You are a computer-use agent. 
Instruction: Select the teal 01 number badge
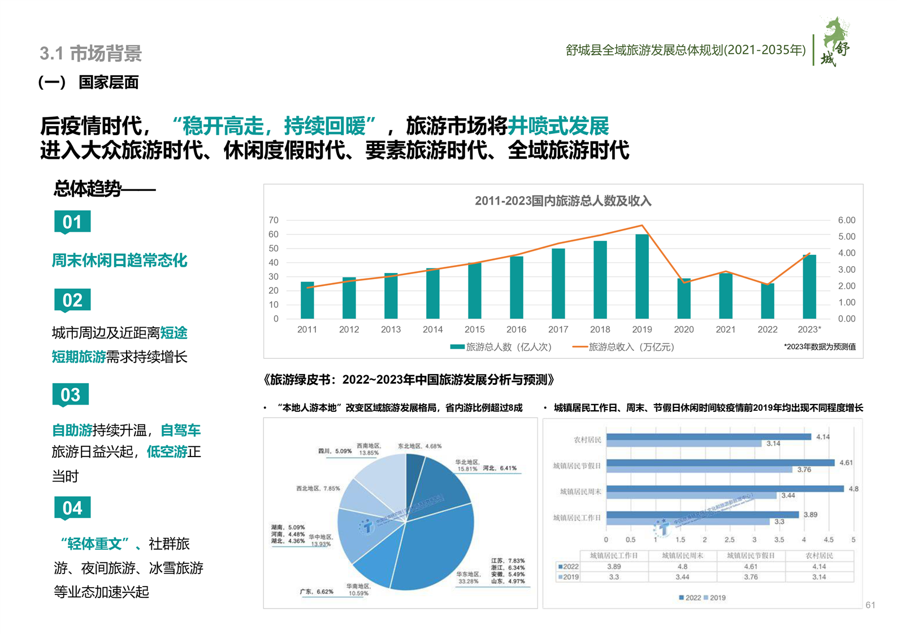click(x=72, y=222)
